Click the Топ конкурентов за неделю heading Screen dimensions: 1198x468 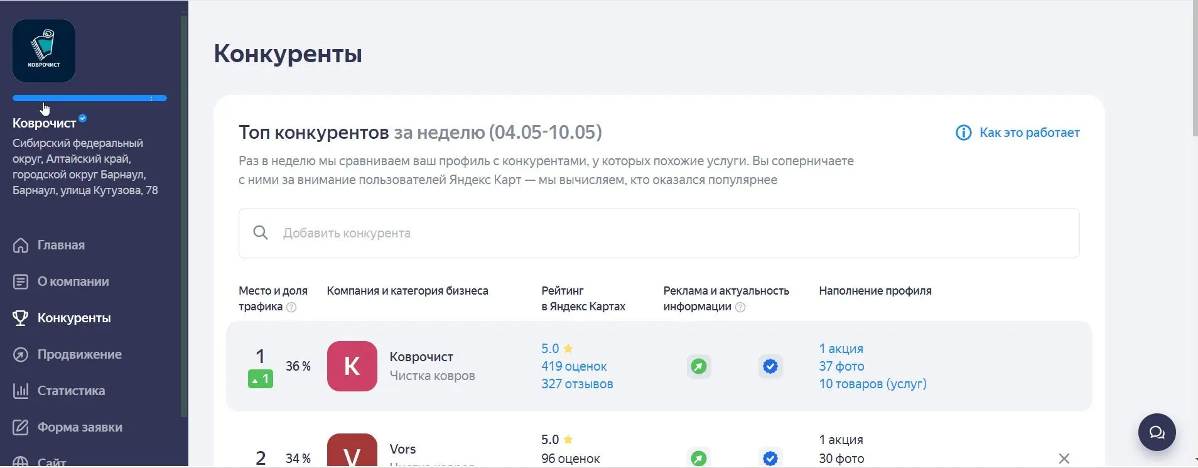click(x=420, y=133)
